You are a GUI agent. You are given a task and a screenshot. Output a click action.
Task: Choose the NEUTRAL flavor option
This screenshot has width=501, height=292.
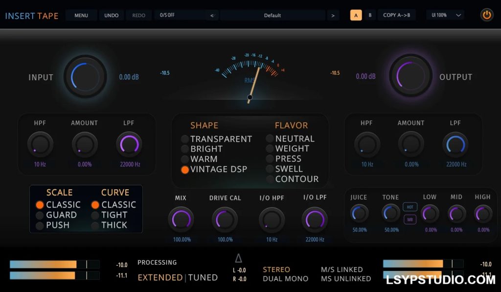point(291,138)
